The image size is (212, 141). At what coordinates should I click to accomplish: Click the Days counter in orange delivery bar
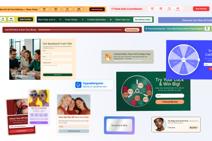point(44,9)
